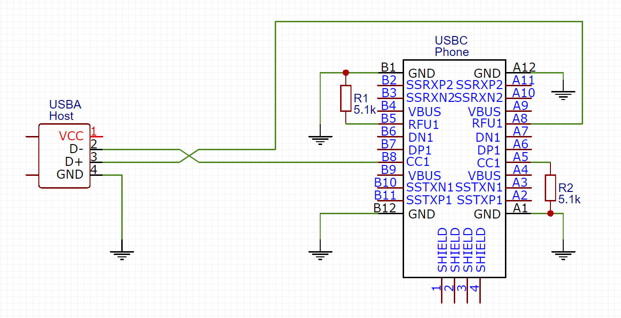The width and height of the screenshot is (621, 318).
Task: Click the R2 reference designator
Action: (x=566, y=188)
